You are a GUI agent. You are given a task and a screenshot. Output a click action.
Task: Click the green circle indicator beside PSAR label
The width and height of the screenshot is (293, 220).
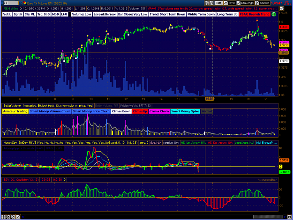(x=274, y=14)
